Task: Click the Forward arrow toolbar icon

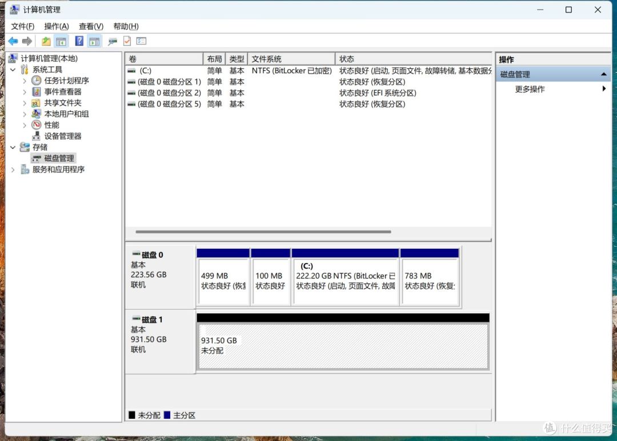Action: coord(27,41)
